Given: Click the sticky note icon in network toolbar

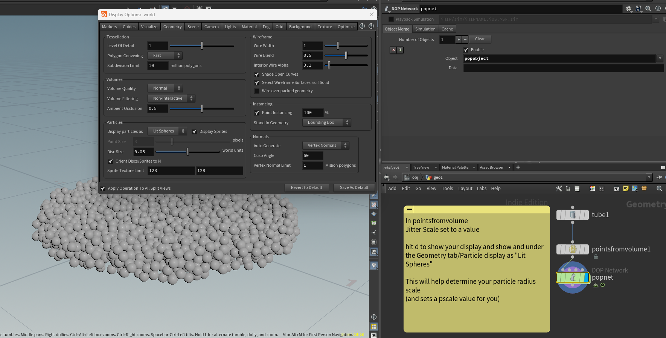Looking at the screenshot, I should [x=626, y=189].
